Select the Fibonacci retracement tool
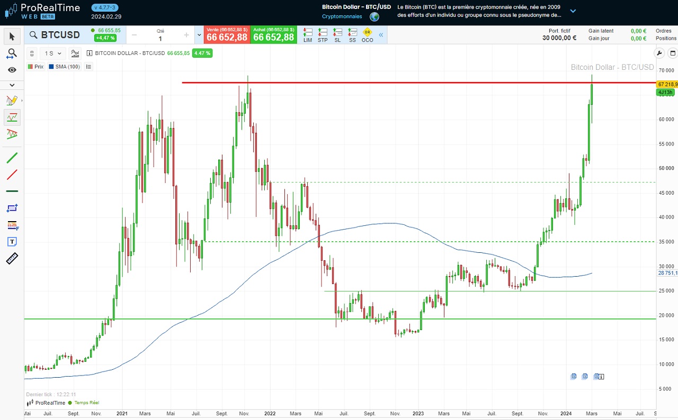 12,225
